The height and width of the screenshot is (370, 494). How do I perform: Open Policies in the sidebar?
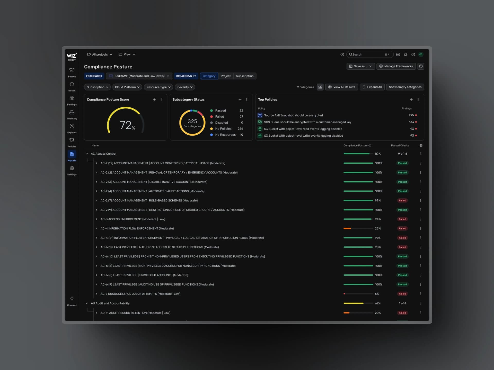72,143
